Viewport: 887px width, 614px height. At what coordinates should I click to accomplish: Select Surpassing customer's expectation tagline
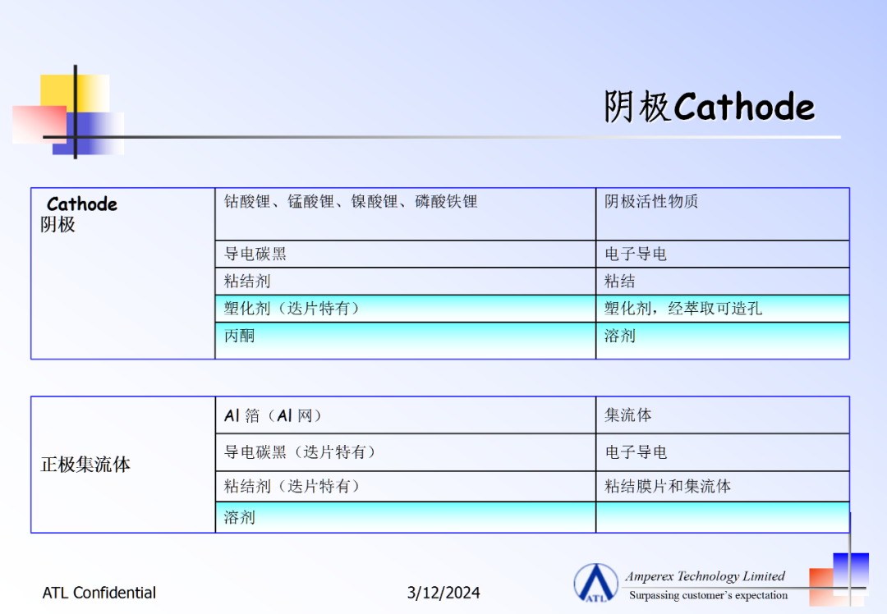(708, 595)
